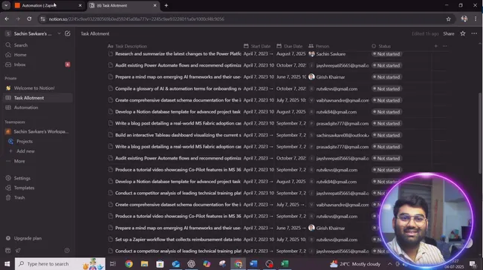Open 'Set up a Zapier workflow' task

178,240
